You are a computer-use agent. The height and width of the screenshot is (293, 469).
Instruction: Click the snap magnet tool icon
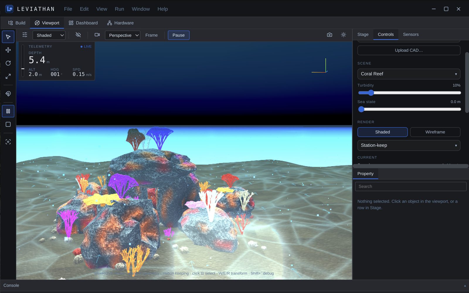(8, 94)
